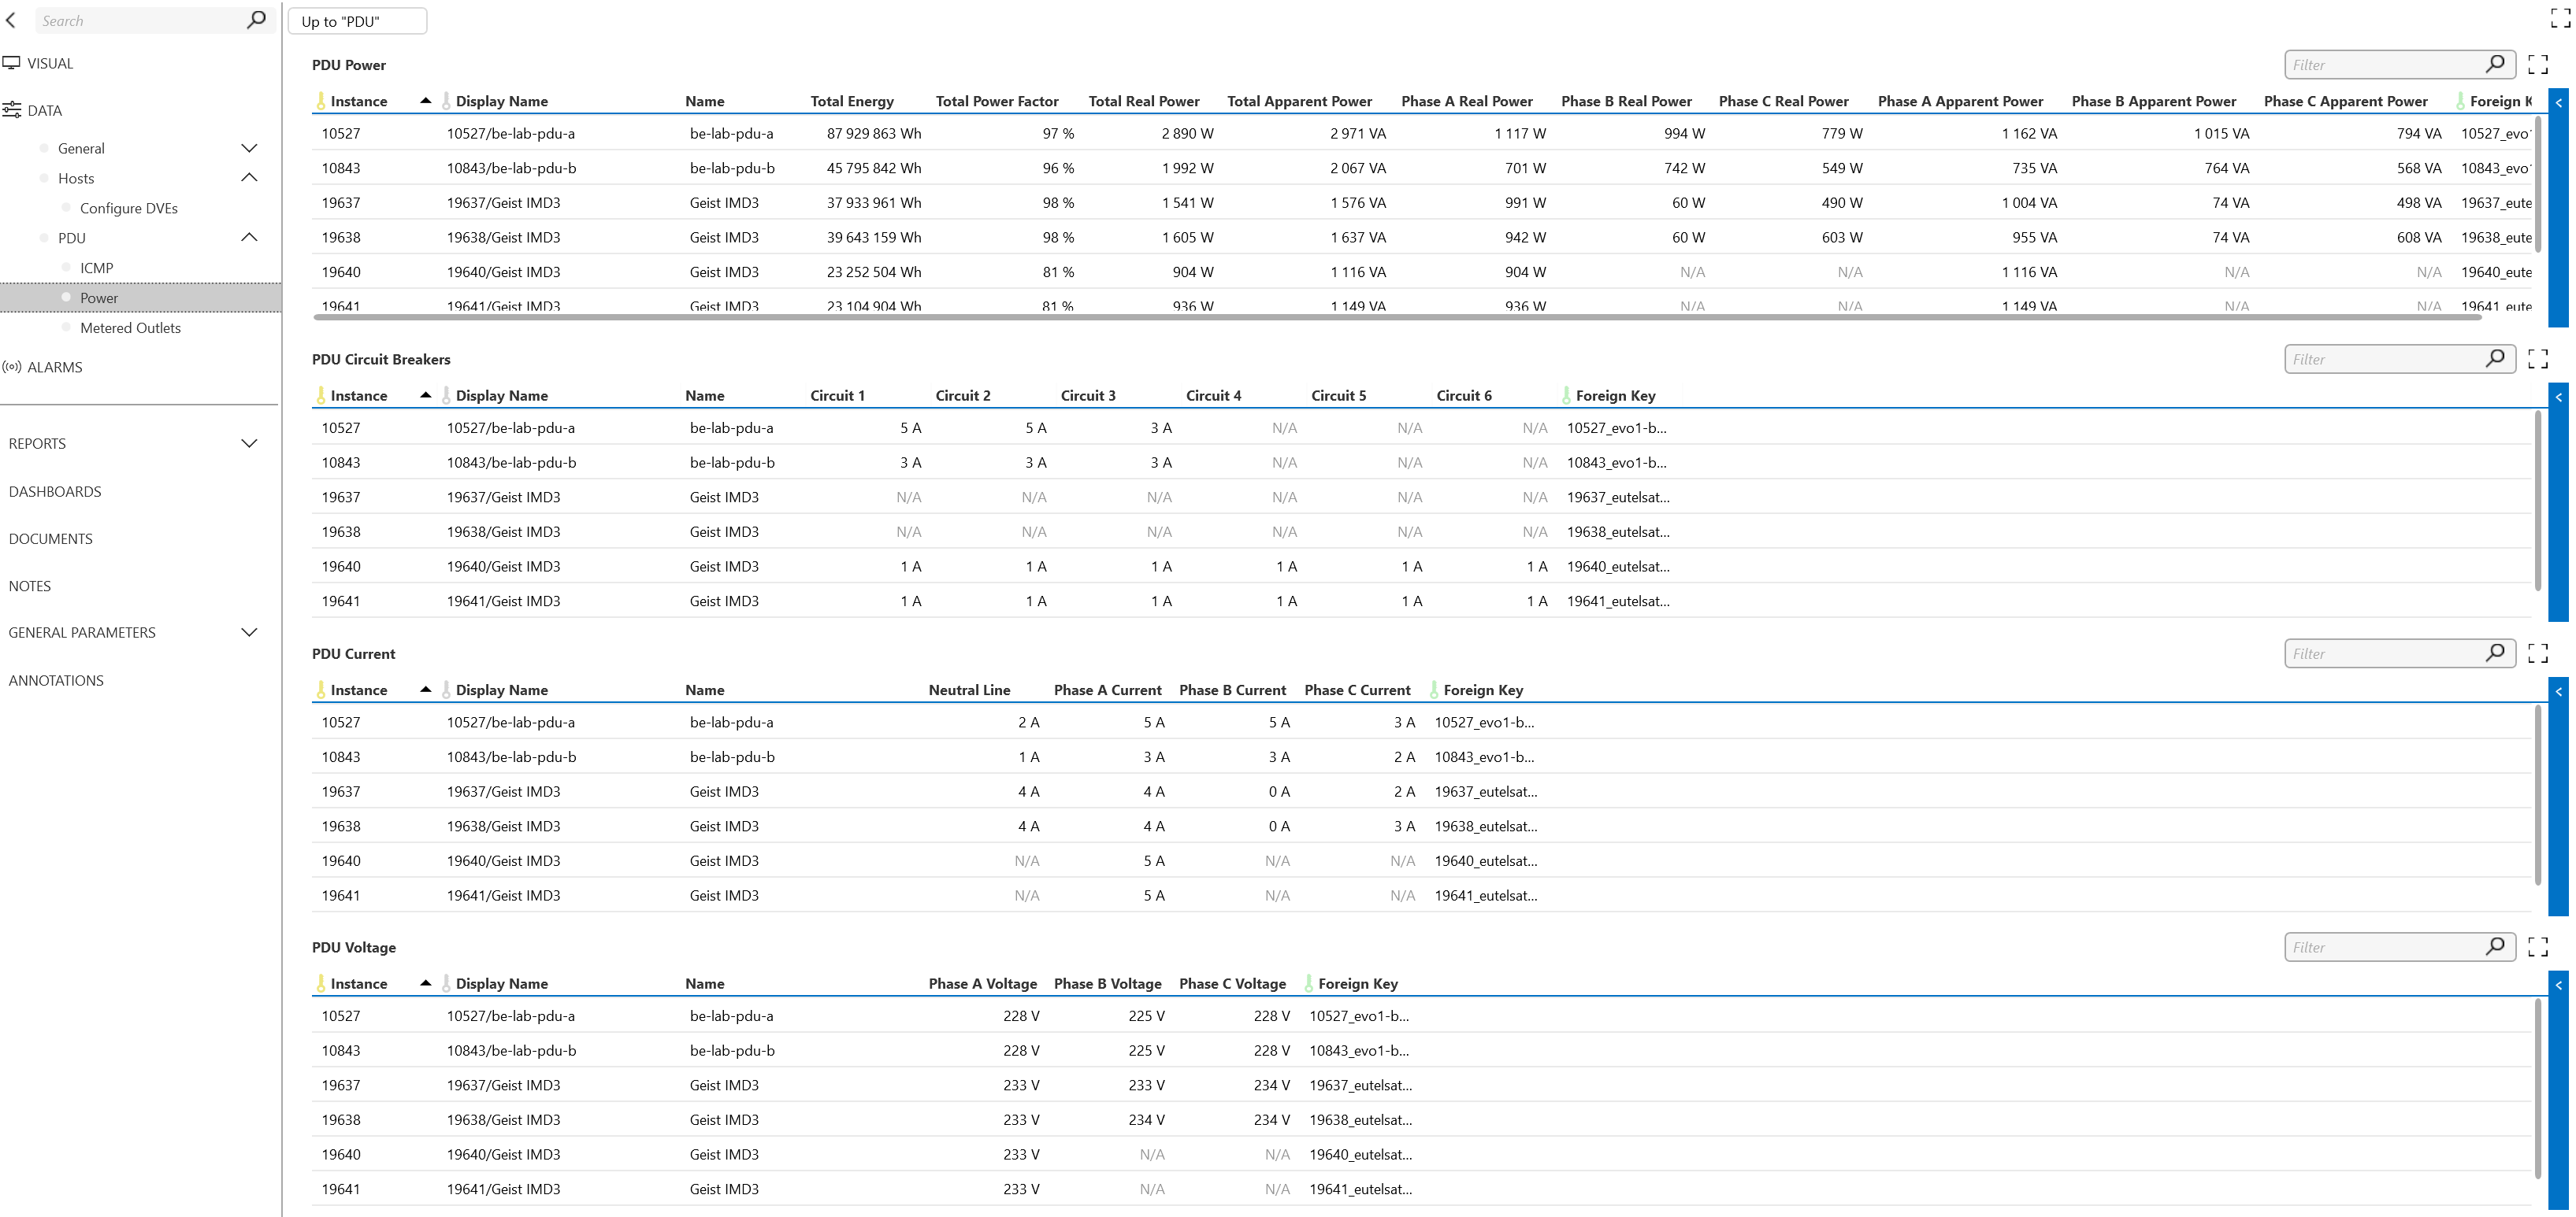Open the blue side panel arrow of PDU Voltage
This screenshot has height=1217, width=2576.
pos(2559,986)
